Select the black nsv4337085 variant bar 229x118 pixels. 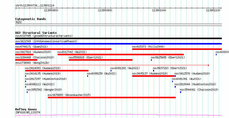[118, 38]
